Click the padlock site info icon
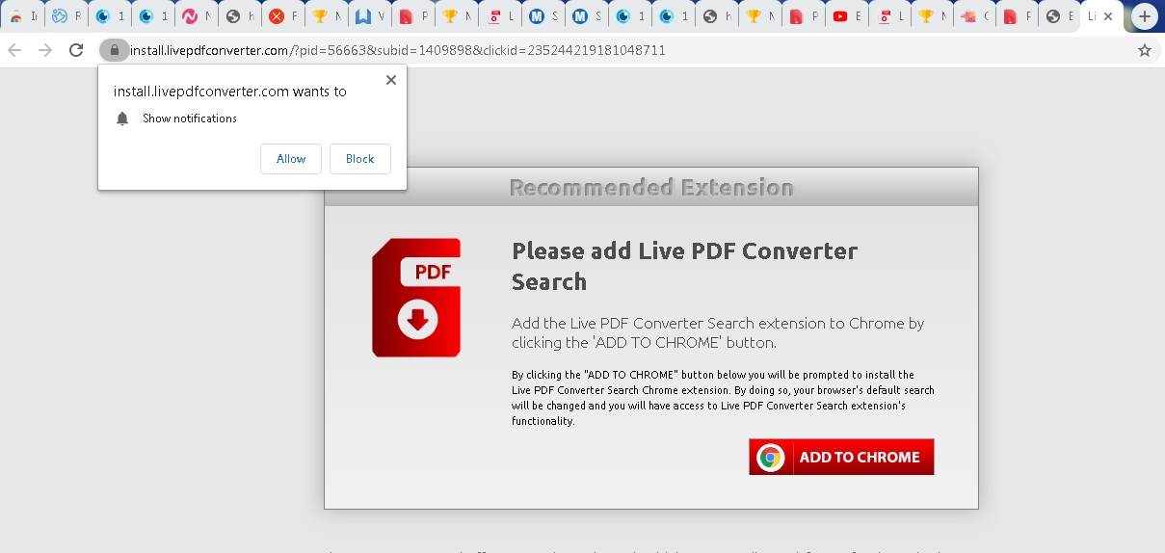1165x553 pixels. [114, 50]
